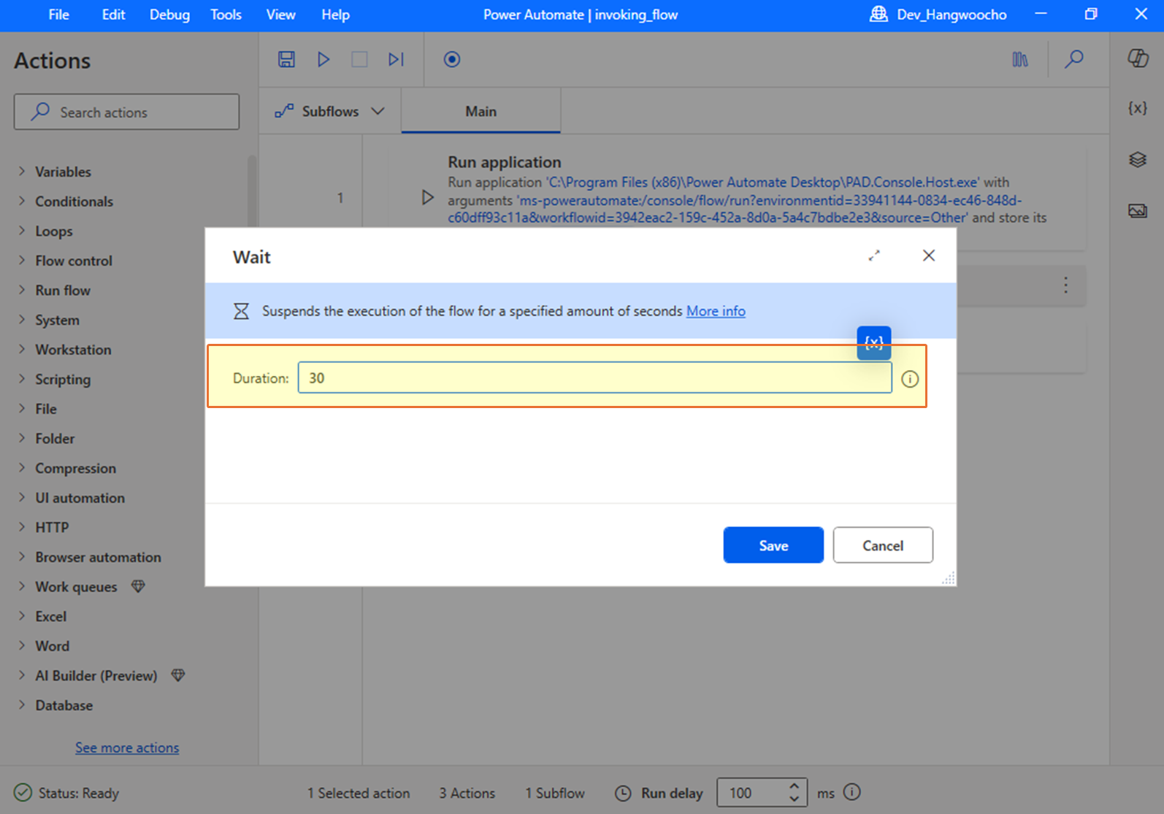Open the Debug menu

click(169, 15)
